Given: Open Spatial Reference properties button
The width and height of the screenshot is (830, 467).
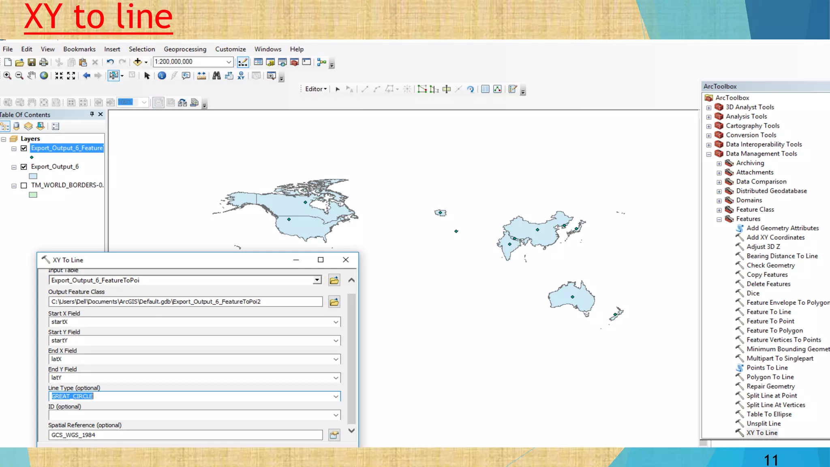Looking at the screenshot, I should click(x=334, y=435).
